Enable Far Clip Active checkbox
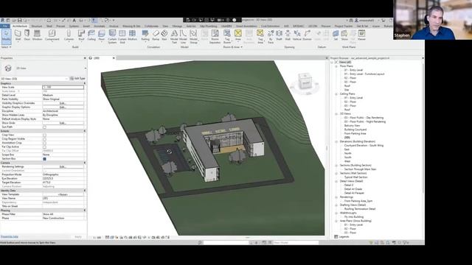The image size is (472, 265). [x=44, y=146]
